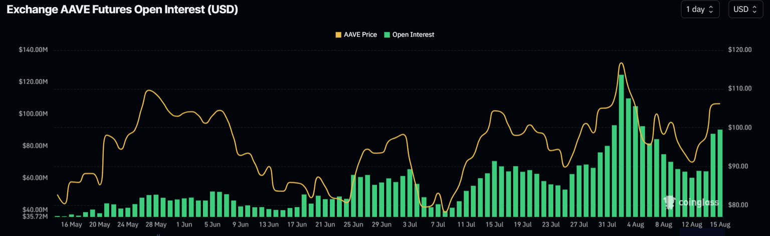Click the 15 Jul date label
770x236 pixels.
pos(494,225)
